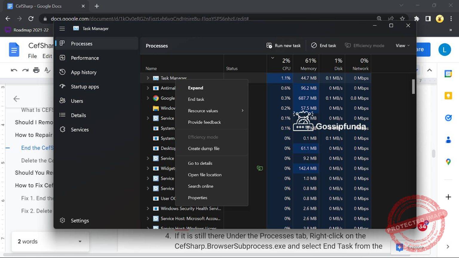Expand the Google Chrome process tree

click(x=148, y=98)
